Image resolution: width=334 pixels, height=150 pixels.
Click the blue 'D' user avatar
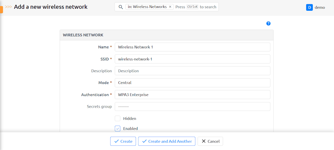pos(309,7)
